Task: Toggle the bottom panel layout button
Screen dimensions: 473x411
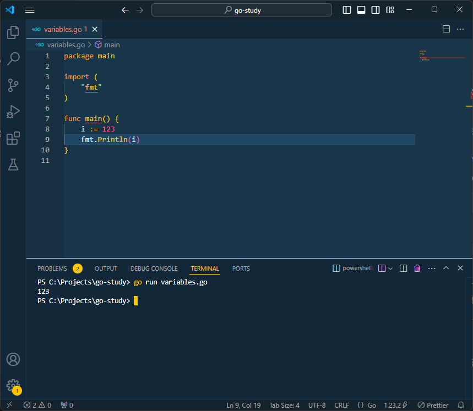Action: tap(361, 10)
